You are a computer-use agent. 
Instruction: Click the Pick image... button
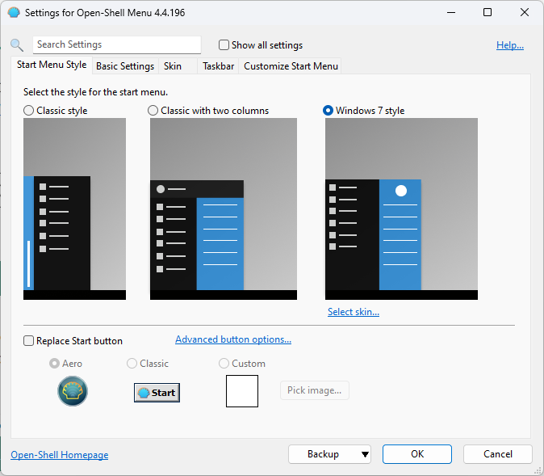[314, 390]
